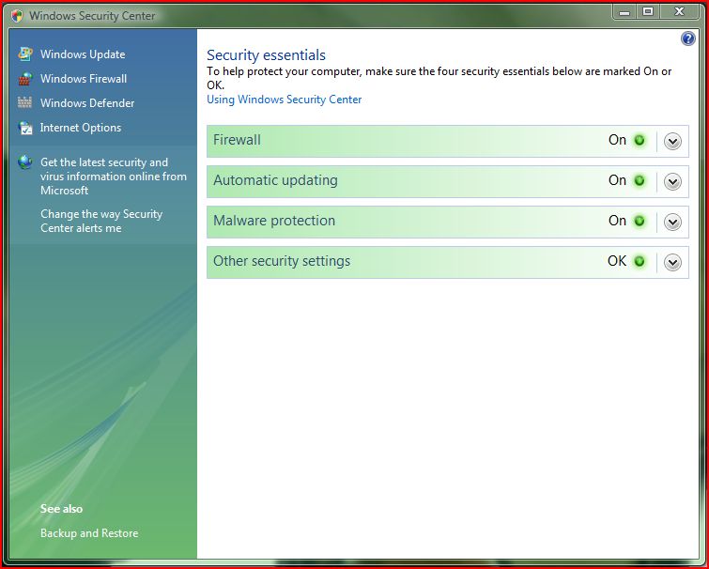Click the Windows Defender castle wall icon
Image resolution: width=709 pixels, height=569 pixels.
pyautogui.click(x=24, y=102)
